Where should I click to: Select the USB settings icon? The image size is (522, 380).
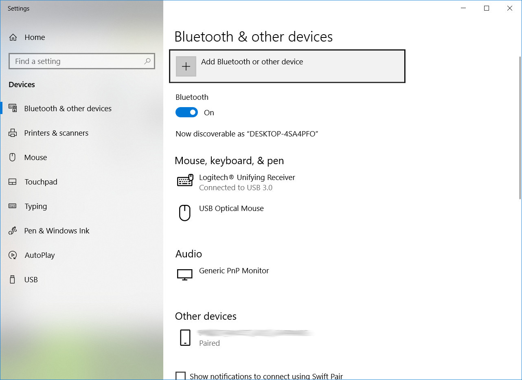coord(13,279)
